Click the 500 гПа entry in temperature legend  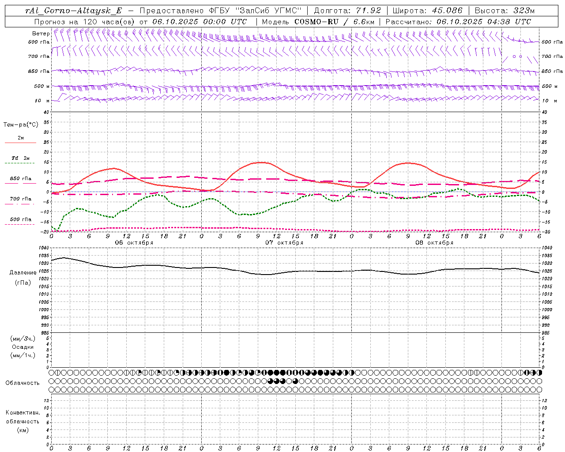(x=21, y=219)
